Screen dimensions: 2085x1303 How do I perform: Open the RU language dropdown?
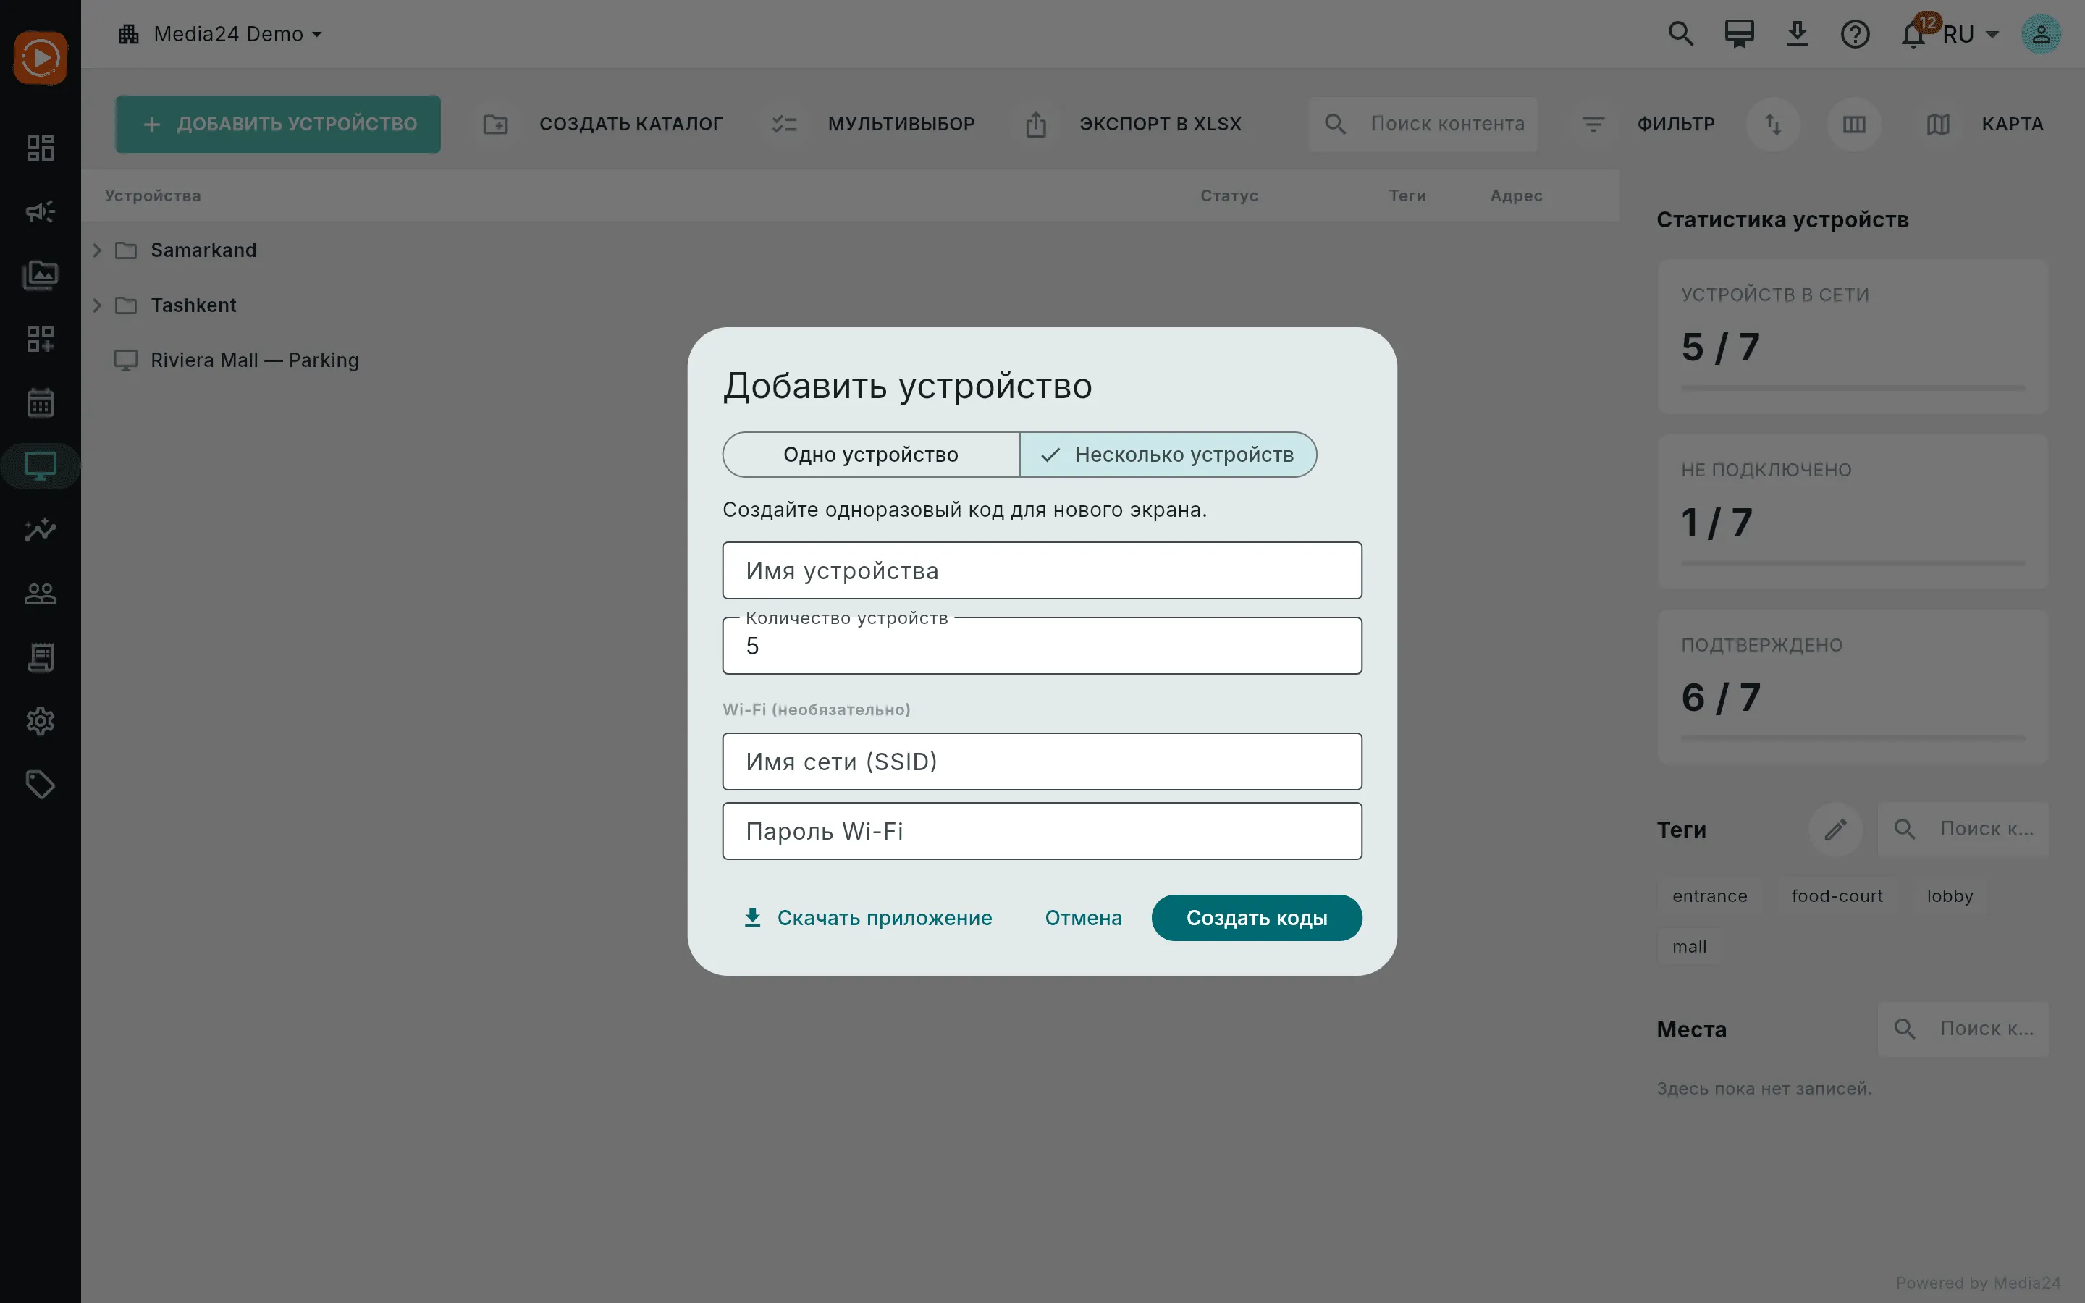coord(1970,35)
